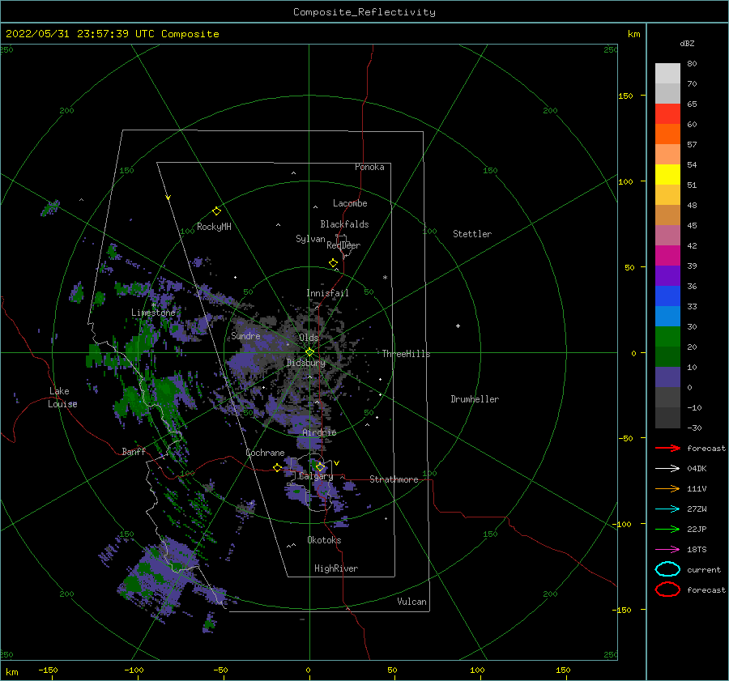Click the Airdrie city label
The image size is (729, 681).
coord(319,432)
